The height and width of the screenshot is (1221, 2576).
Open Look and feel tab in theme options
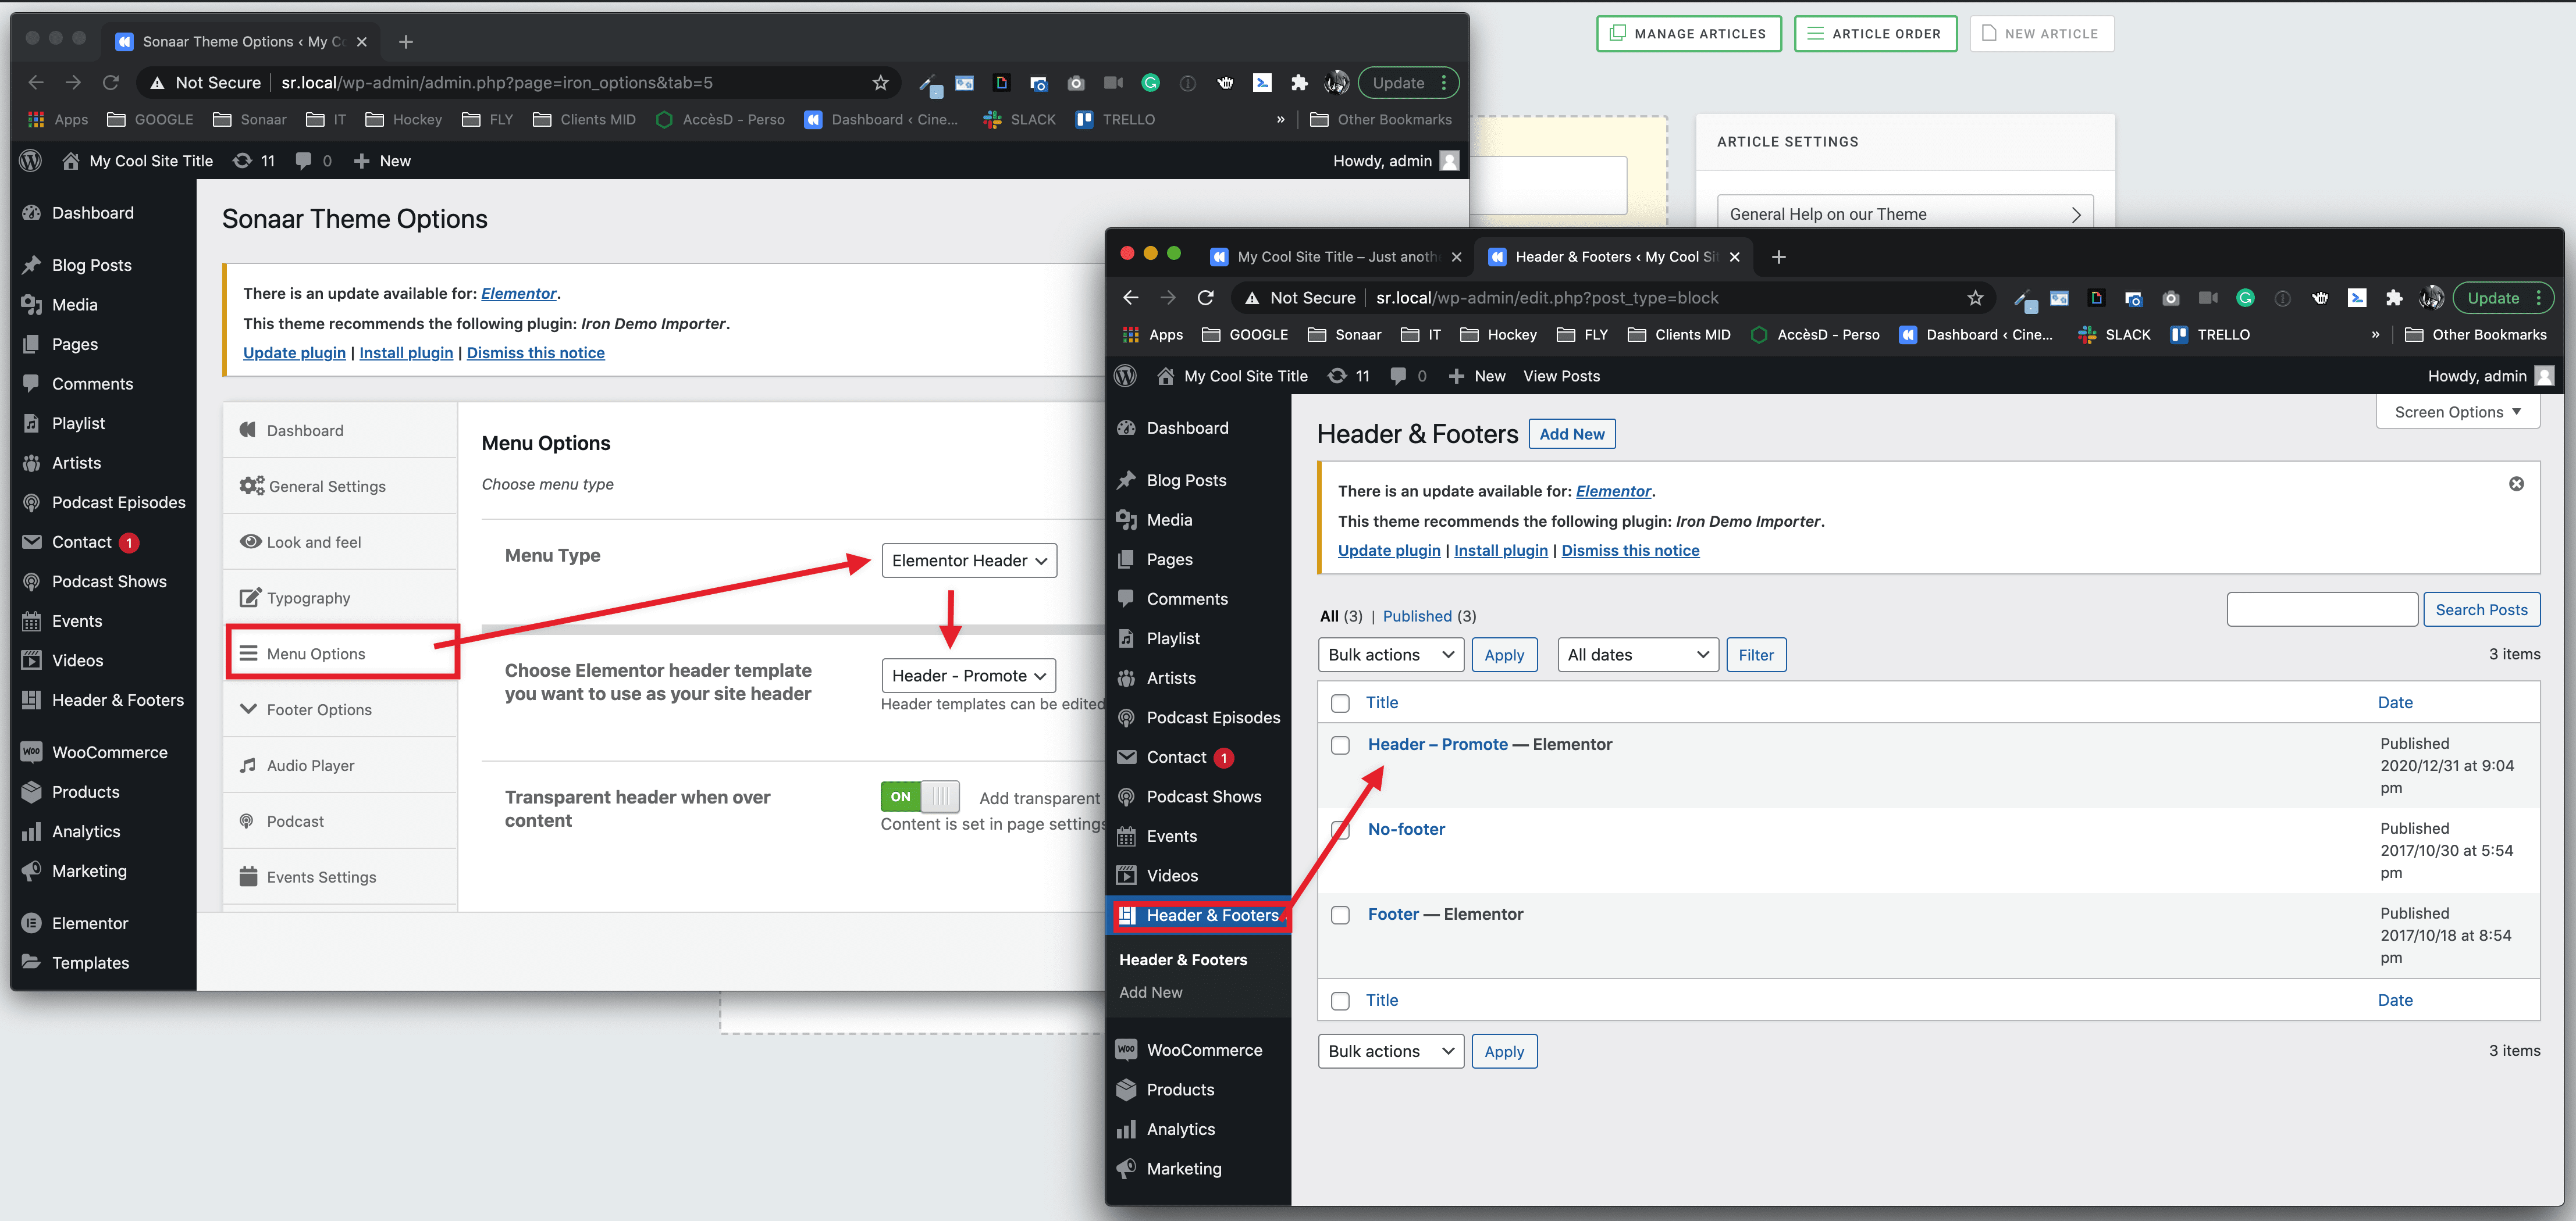pos(340,541)
